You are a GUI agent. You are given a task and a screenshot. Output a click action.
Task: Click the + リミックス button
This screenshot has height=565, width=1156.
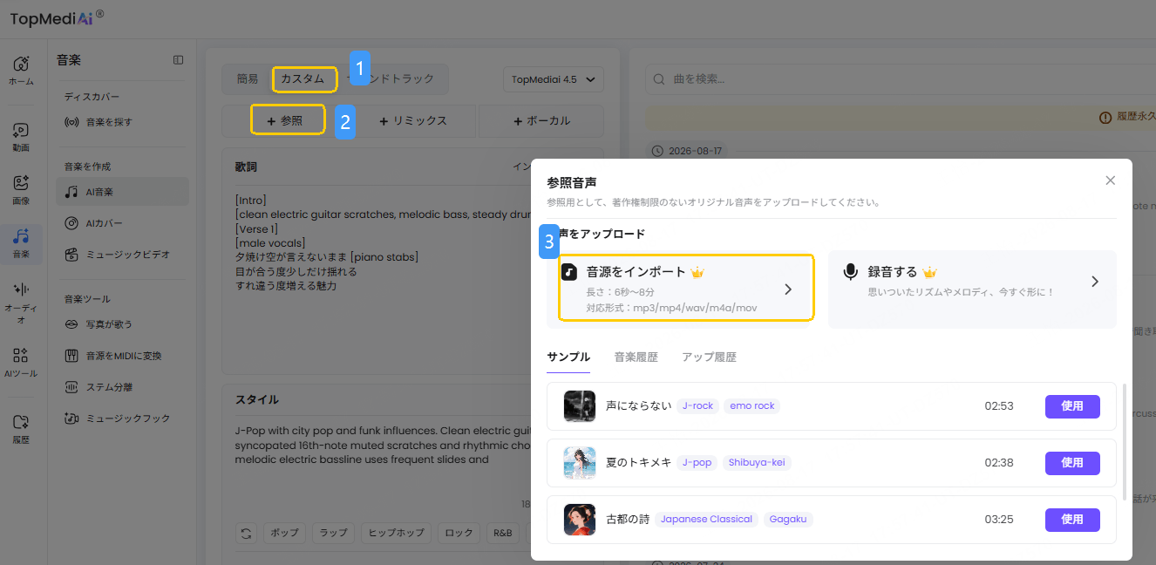coord(413,121)
